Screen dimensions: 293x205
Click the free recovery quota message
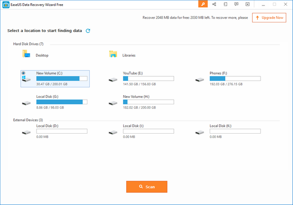pos(195,17)
